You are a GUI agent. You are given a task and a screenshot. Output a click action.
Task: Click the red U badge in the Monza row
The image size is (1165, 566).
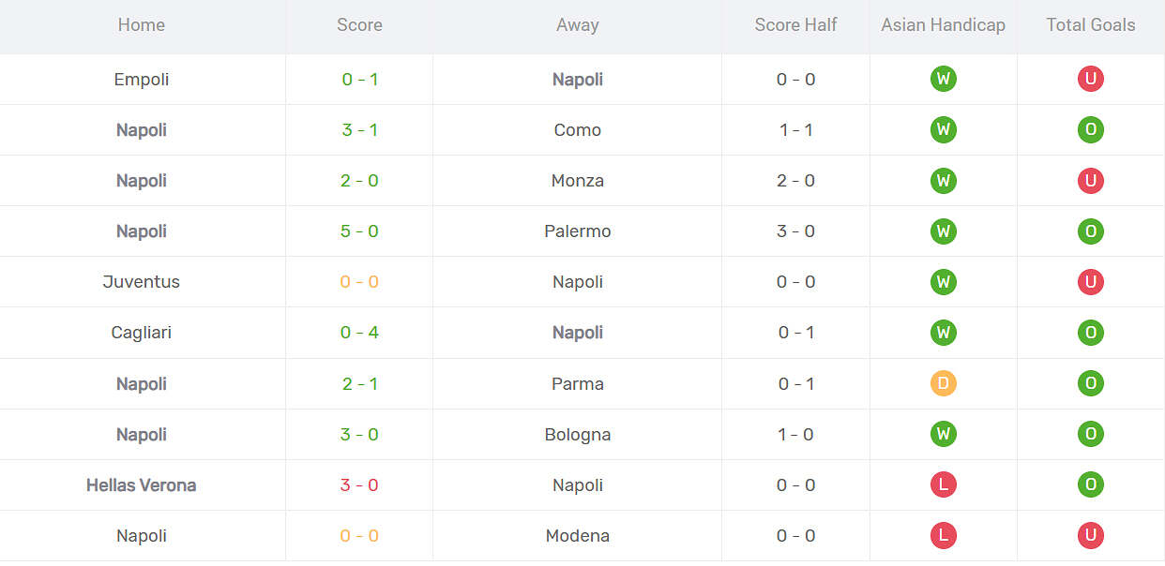coord(1090,181)
